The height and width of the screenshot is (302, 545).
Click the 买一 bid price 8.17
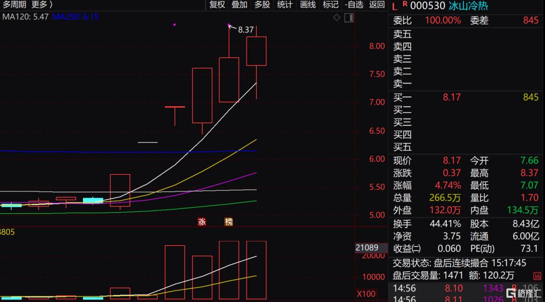pyautogui.click(x=452, y=98)
